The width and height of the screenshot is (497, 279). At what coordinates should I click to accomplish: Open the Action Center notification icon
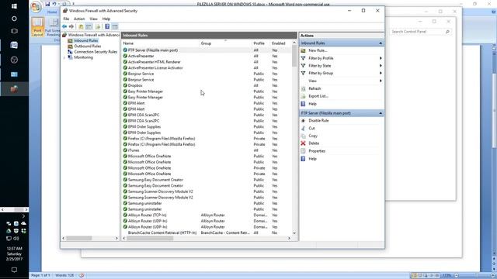[14, 270]
